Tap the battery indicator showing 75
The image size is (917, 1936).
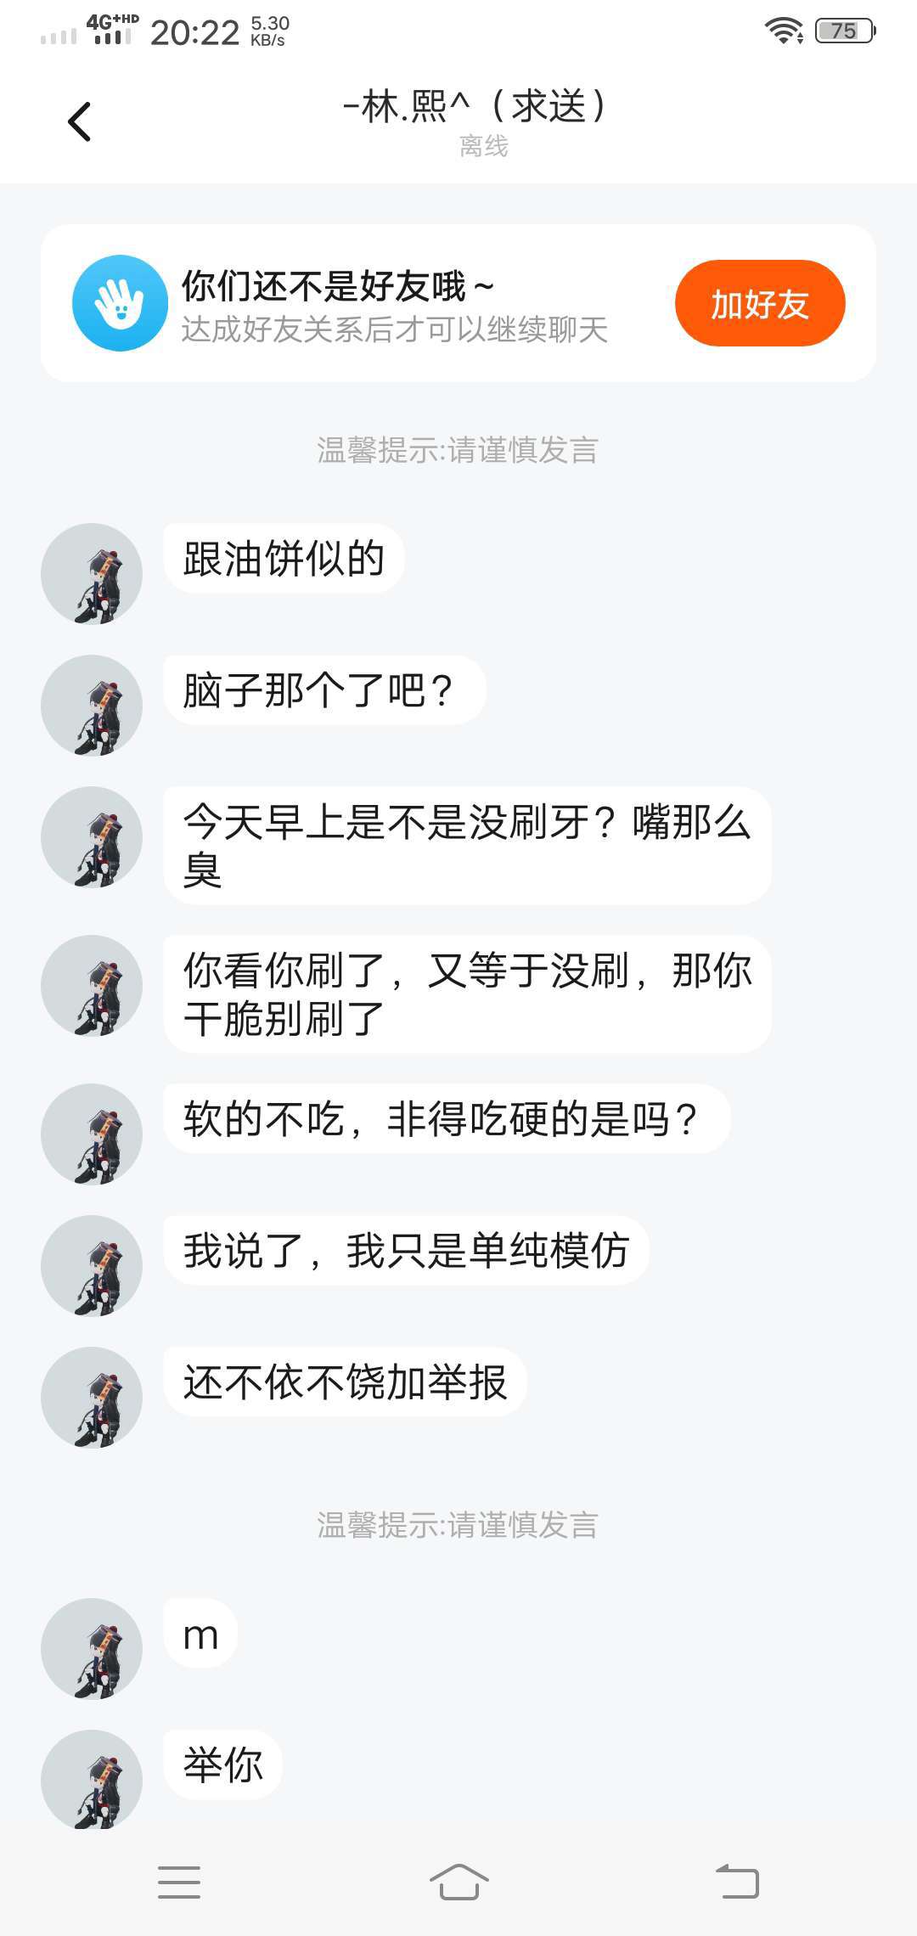pos(844,31)
